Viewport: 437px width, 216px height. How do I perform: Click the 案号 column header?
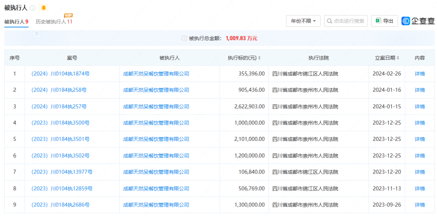(72, 58)
